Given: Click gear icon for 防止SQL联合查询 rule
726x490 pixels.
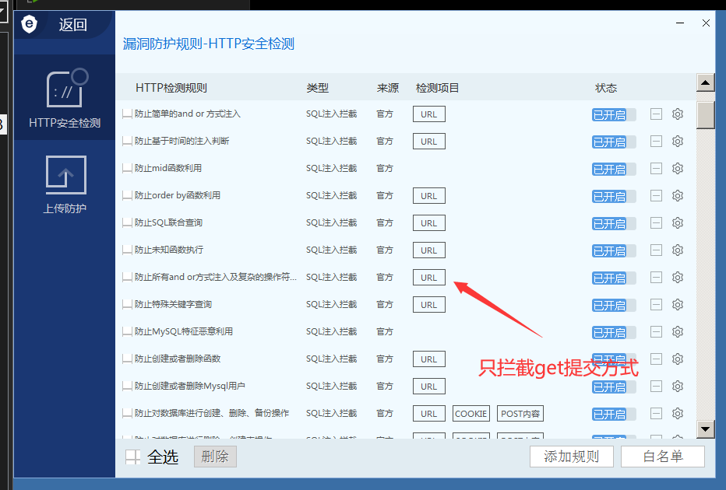Looking at the screenshot, I should 678,223.
